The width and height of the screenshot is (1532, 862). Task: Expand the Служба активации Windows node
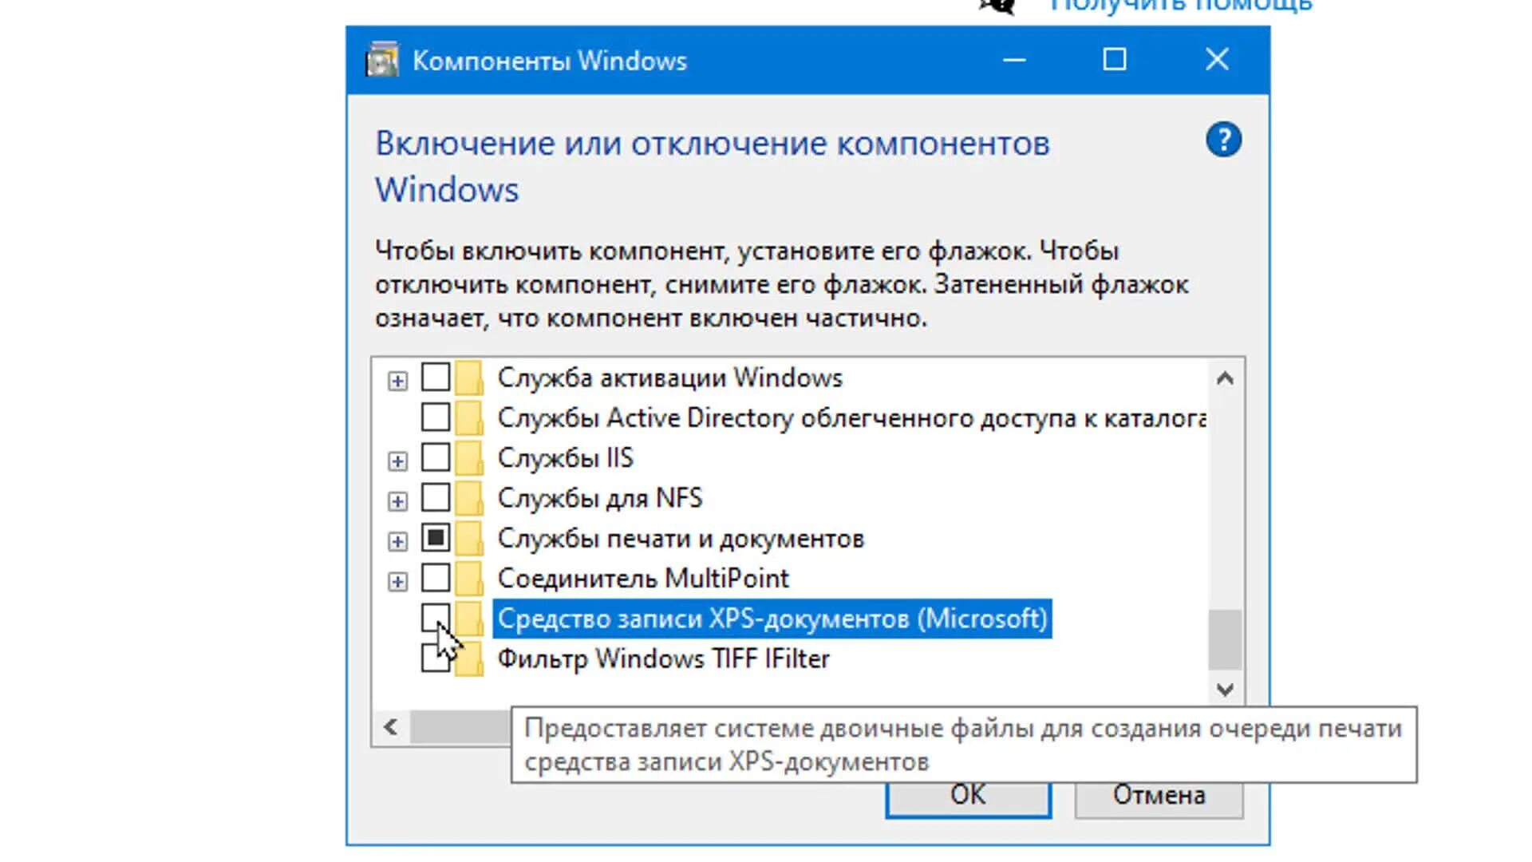397,381
